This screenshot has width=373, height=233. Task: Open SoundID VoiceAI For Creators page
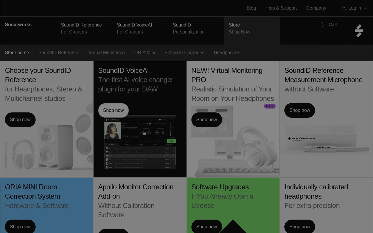134,28
